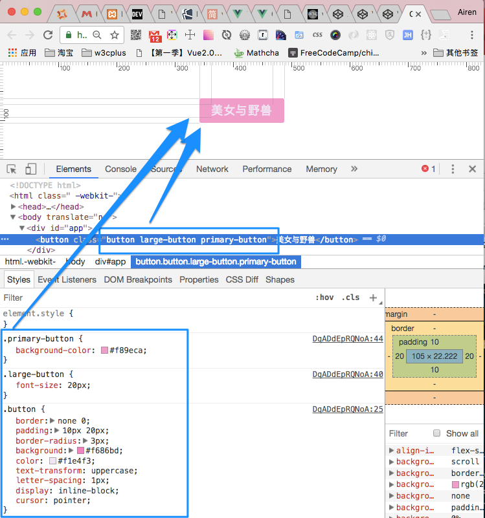This screenshot has height=518, width=485.
Task: Expand the border-radius shorthand property
Action: tap(85, 440)
